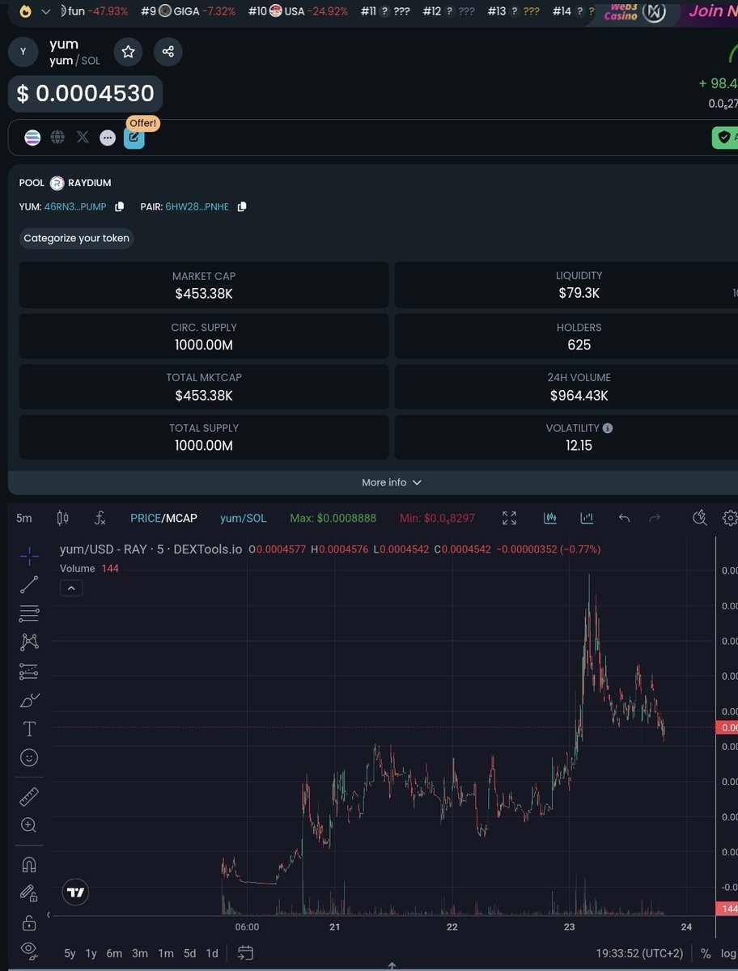
Task: Select the forecasting and measurement tool
Action: coord(29,671)
